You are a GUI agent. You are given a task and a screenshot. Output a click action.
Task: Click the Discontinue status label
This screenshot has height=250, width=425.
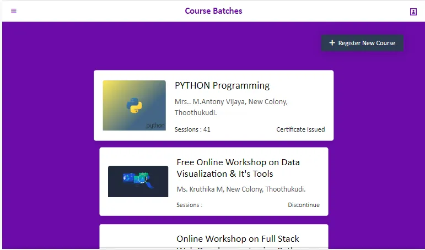(304, 205)
